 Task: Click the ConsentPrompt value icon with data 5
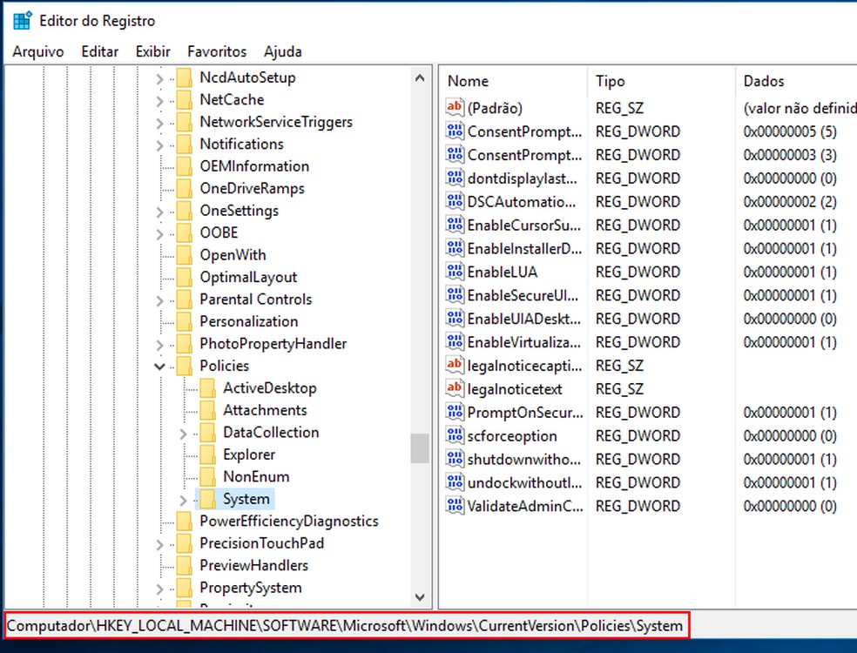pyautogui.click(x=455, y=131)
